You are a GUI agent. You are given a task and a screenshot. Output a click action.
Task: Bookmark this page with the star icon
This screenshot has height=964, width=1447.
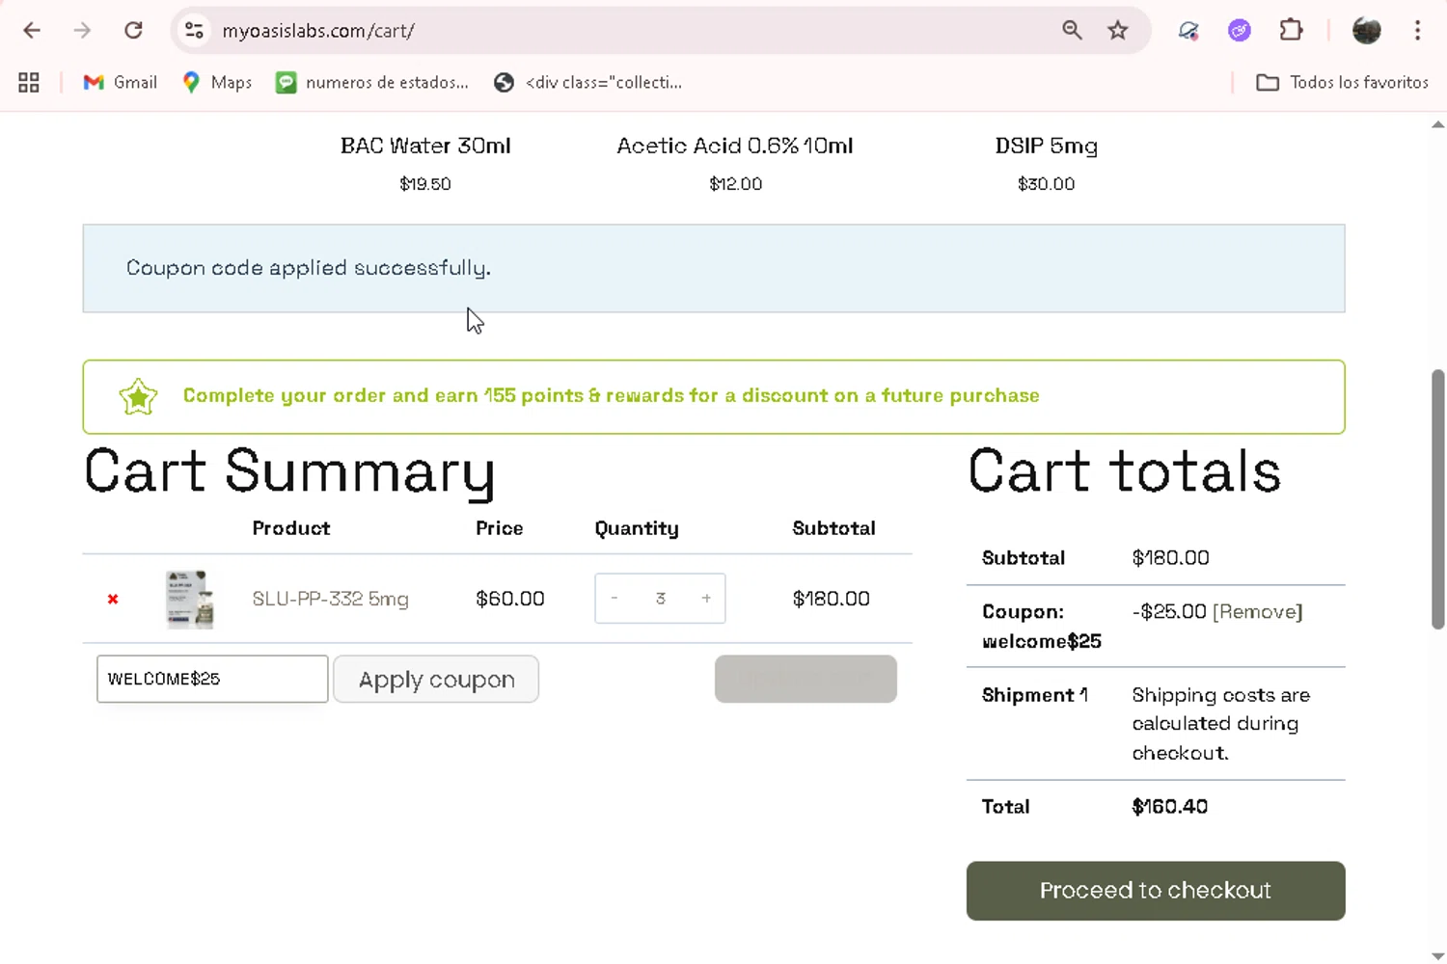coord(1118,31)
